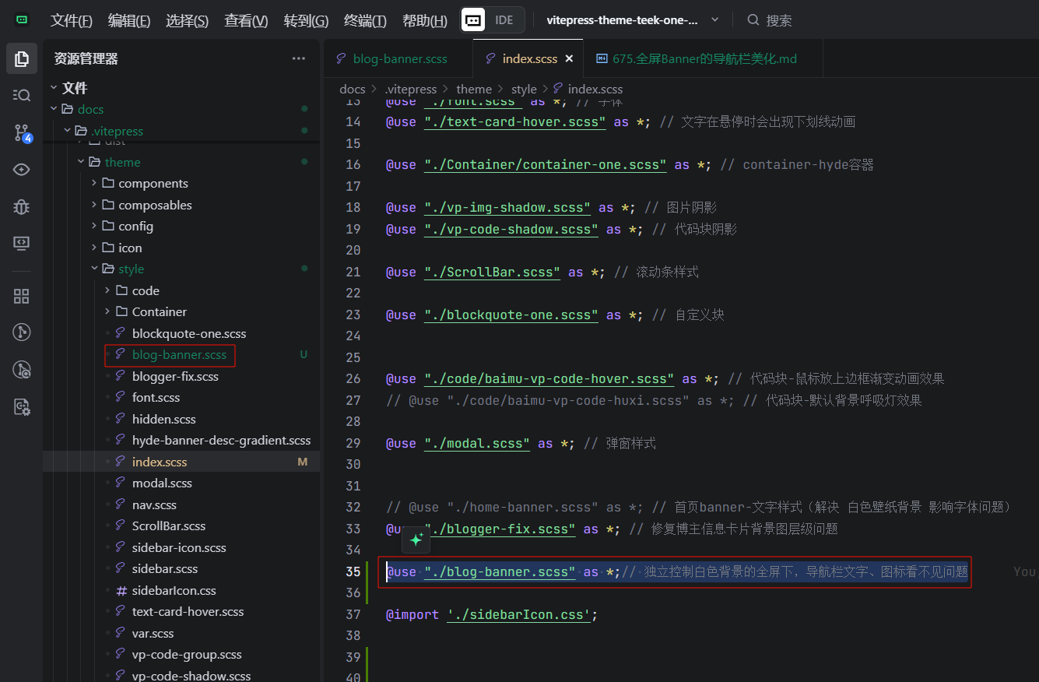This screenshot has height=682, width=1039.
Task: Open the Search view in activity bar
Action: (x=22, y=95)
